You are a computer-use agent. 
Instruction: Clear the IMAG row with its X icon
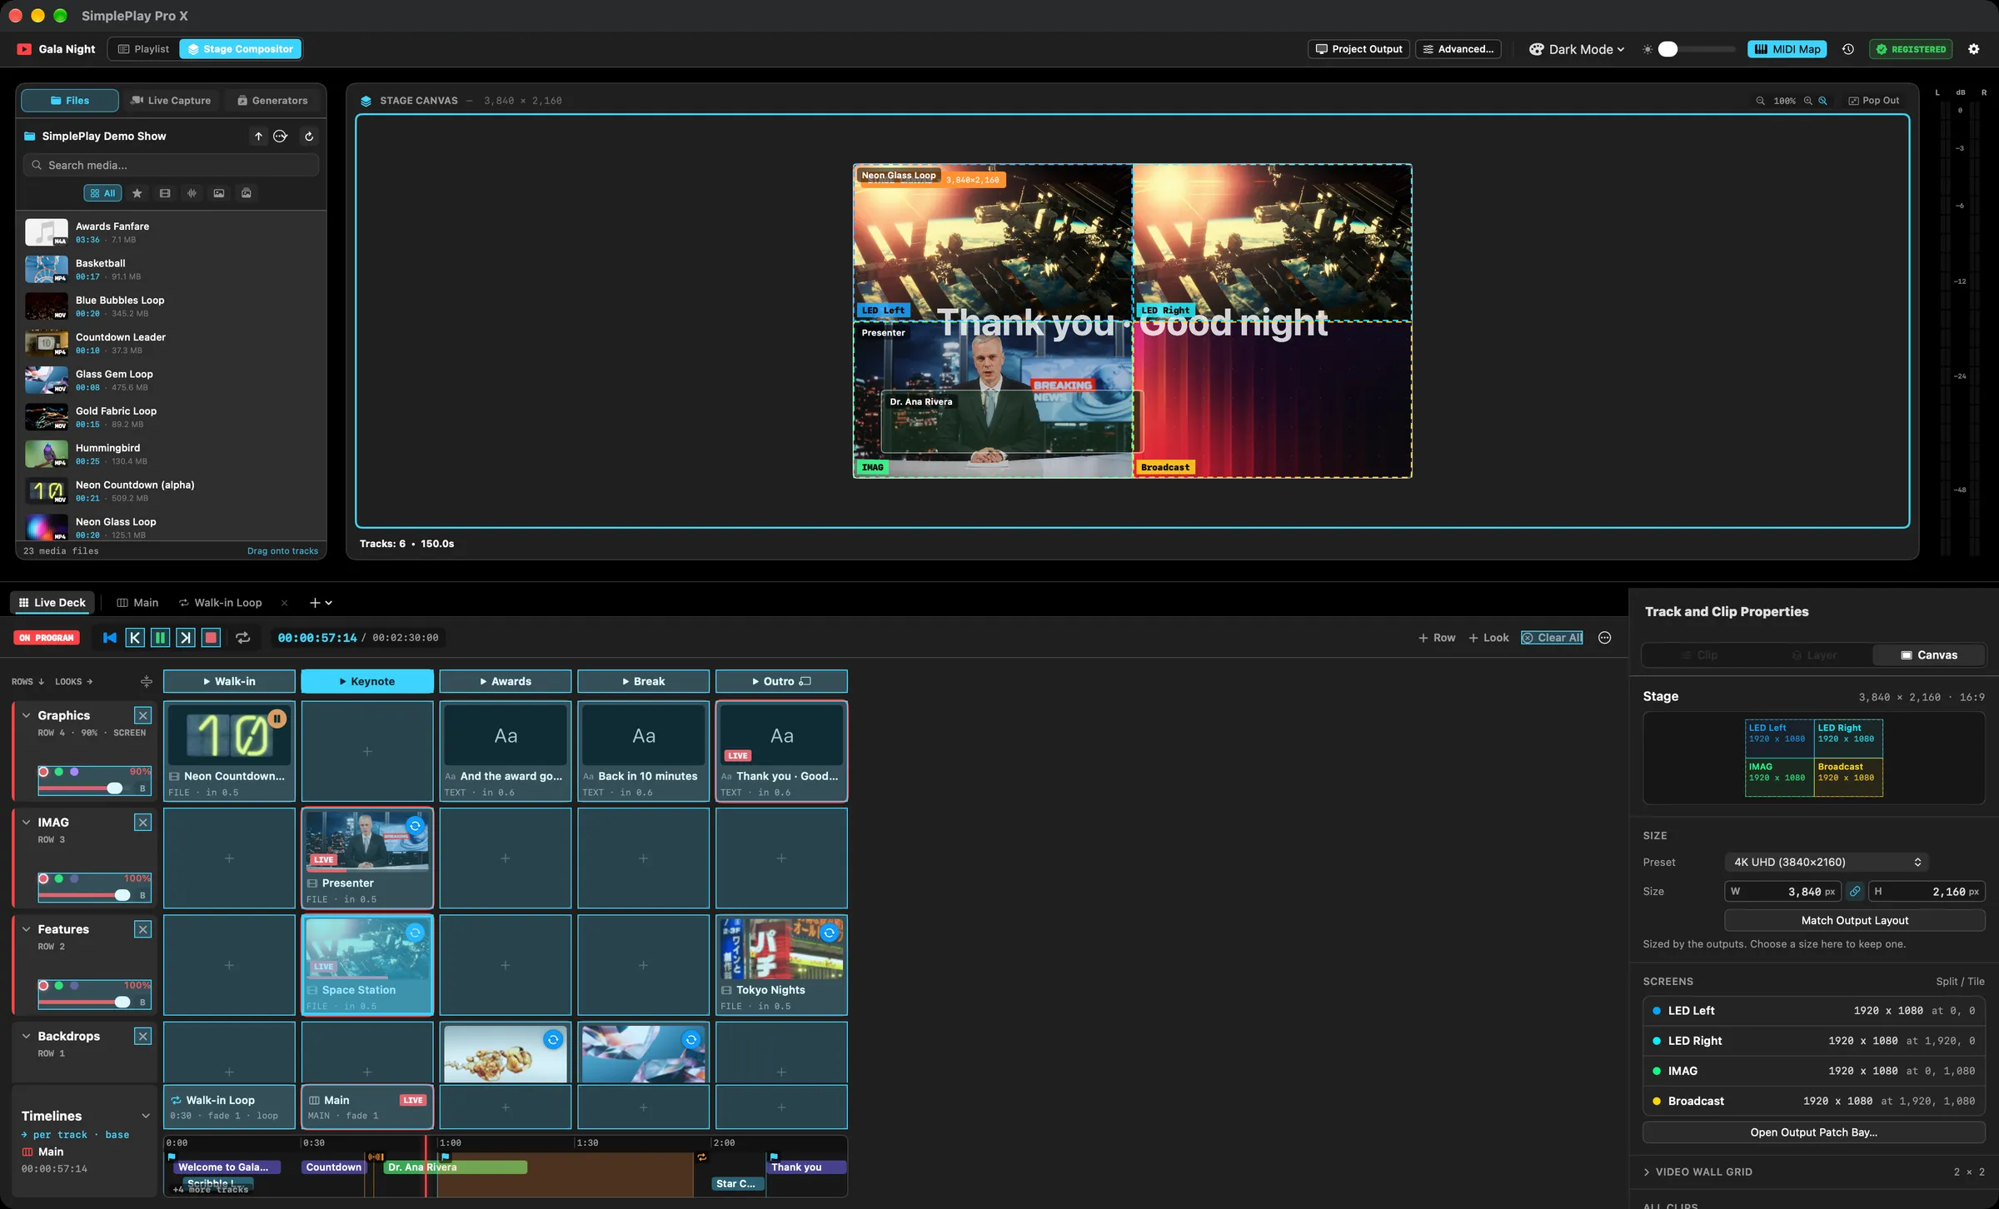pyautogui.click(x=142, y=823)
